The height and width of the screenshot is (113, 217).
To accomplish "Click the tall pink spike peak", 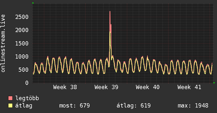I will pos(110,12).
